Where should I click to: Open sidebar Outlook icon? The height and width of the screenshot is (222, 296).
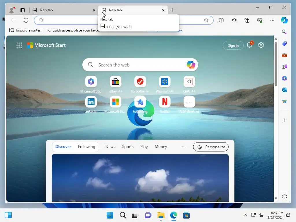pos(284,90)
